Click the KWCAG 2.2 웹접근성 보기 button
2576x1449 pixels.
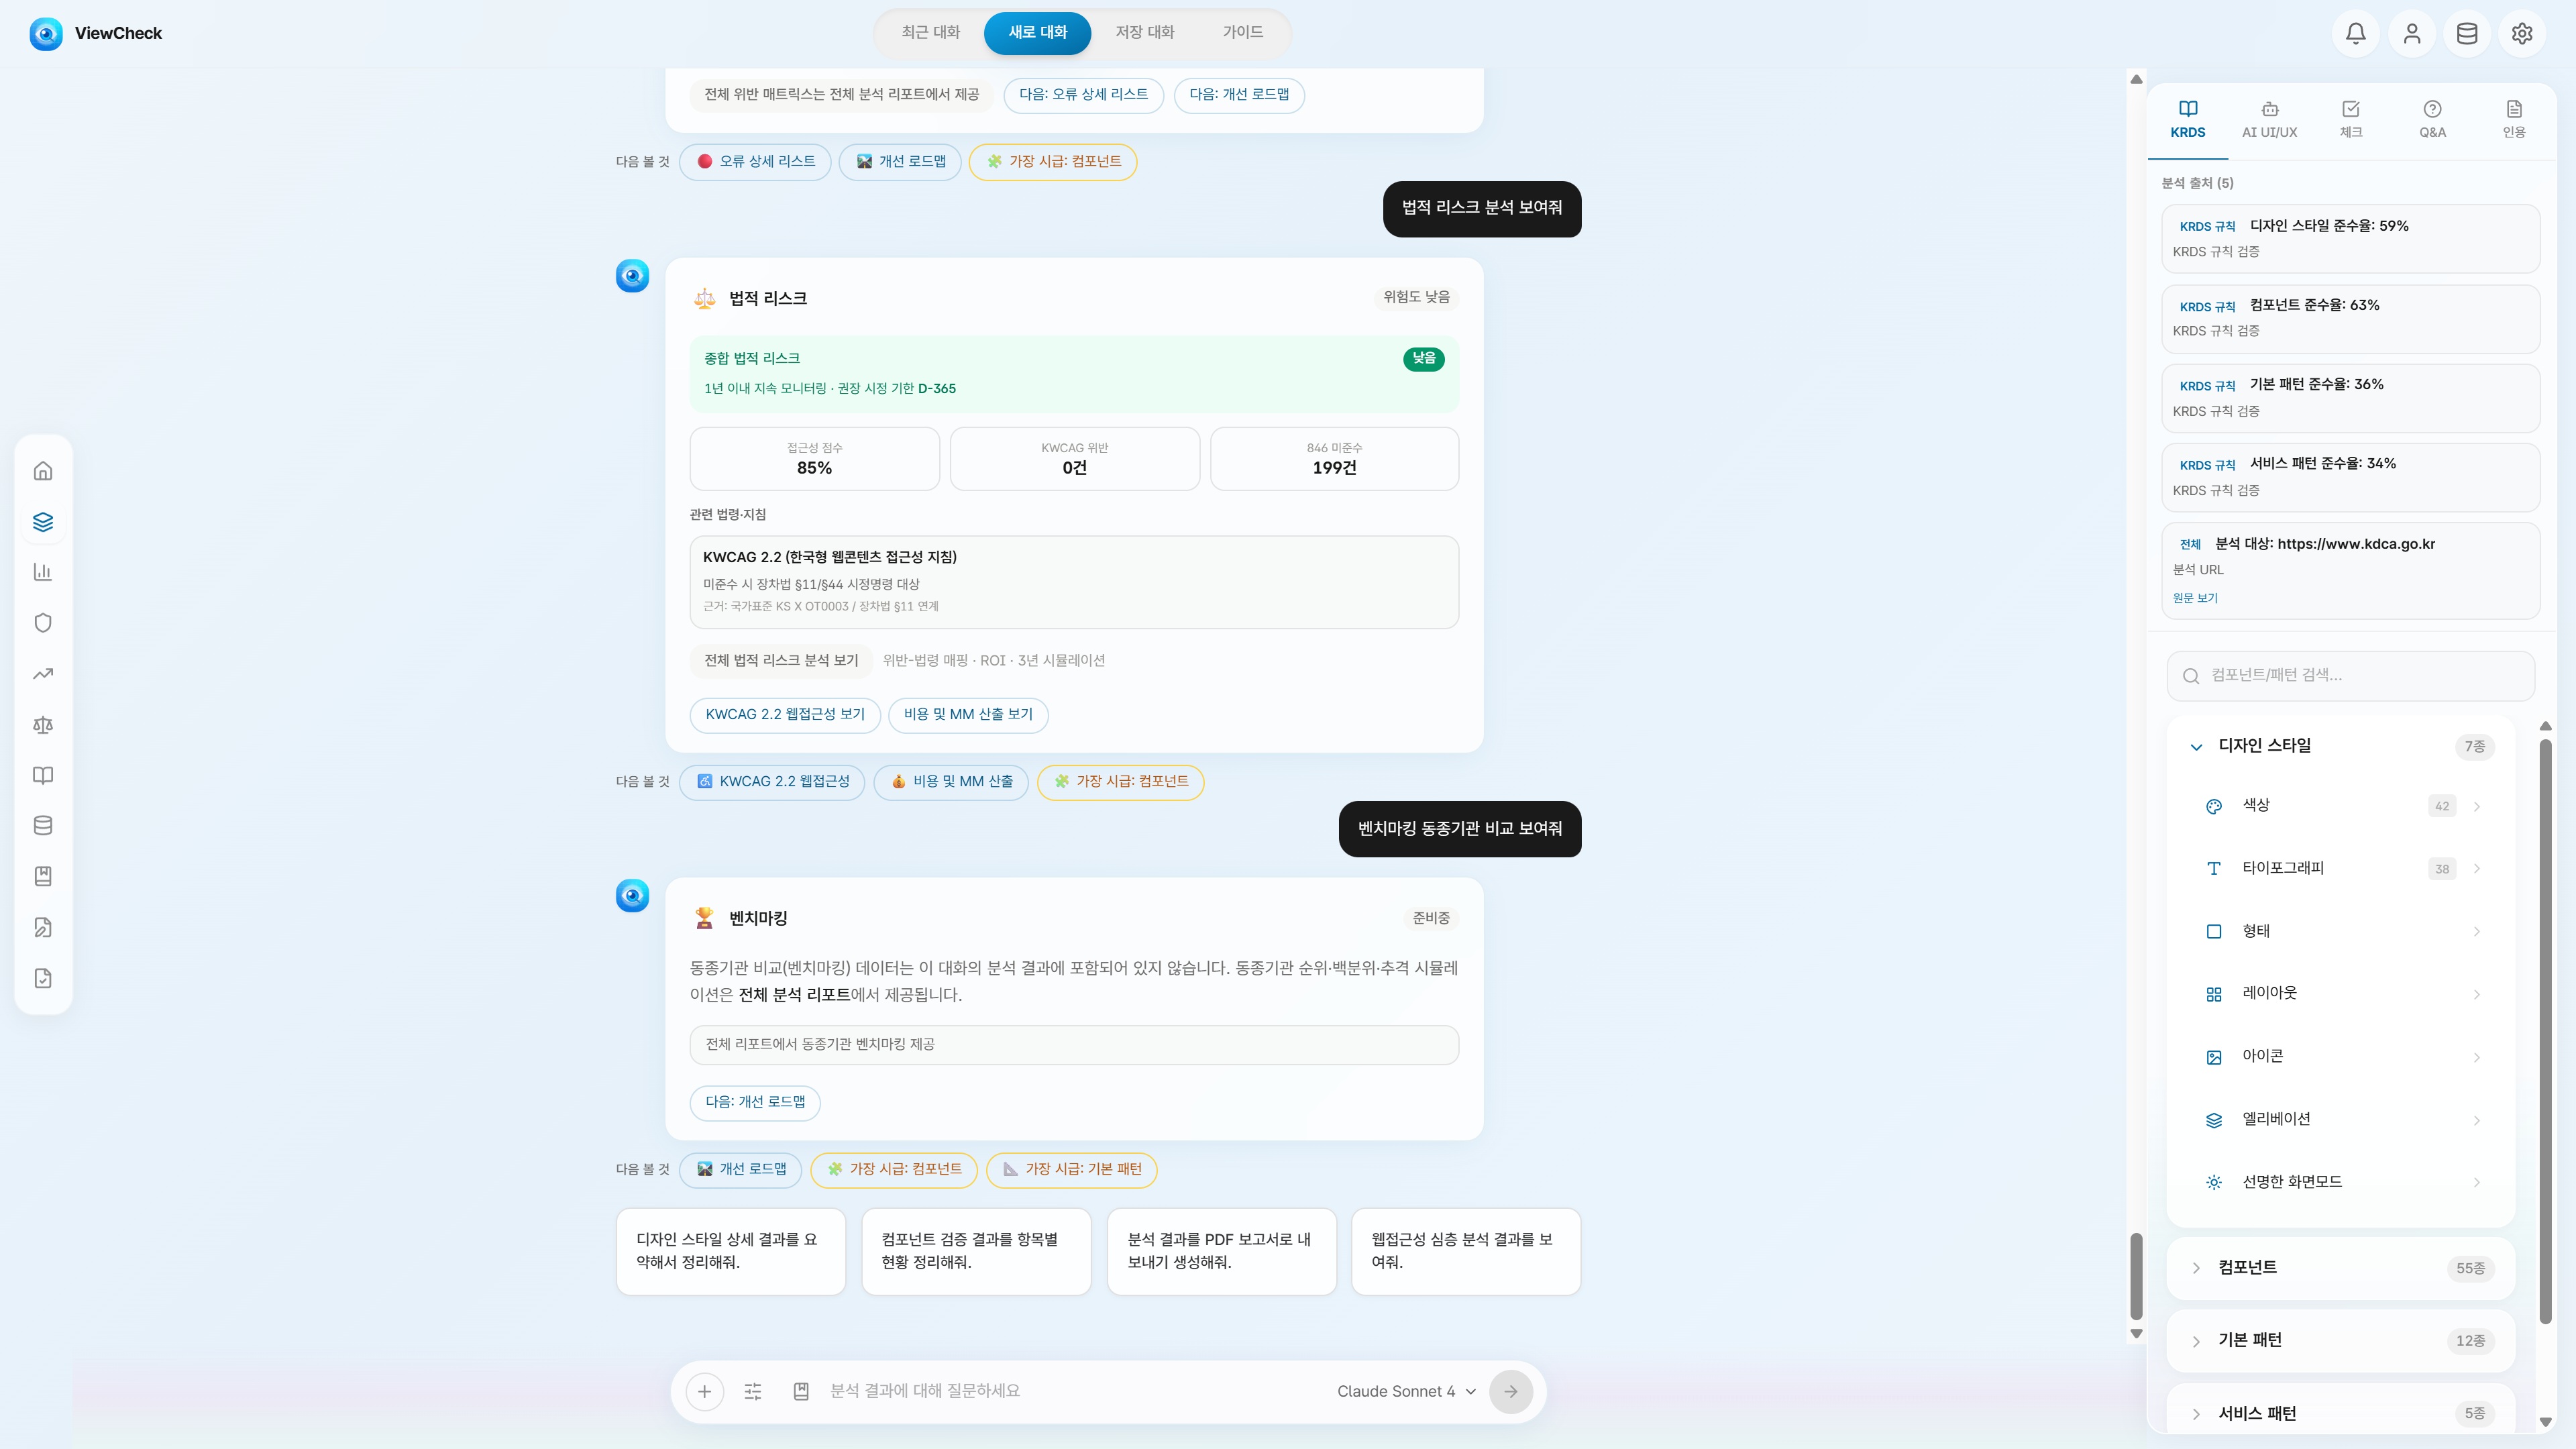[x=785, y=714]
